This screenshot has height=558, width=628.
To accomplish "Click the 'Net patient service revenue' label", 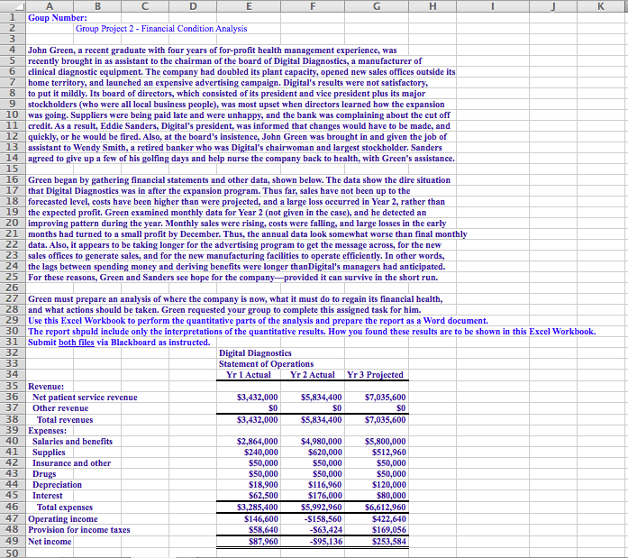I will (x=85, y=398).
